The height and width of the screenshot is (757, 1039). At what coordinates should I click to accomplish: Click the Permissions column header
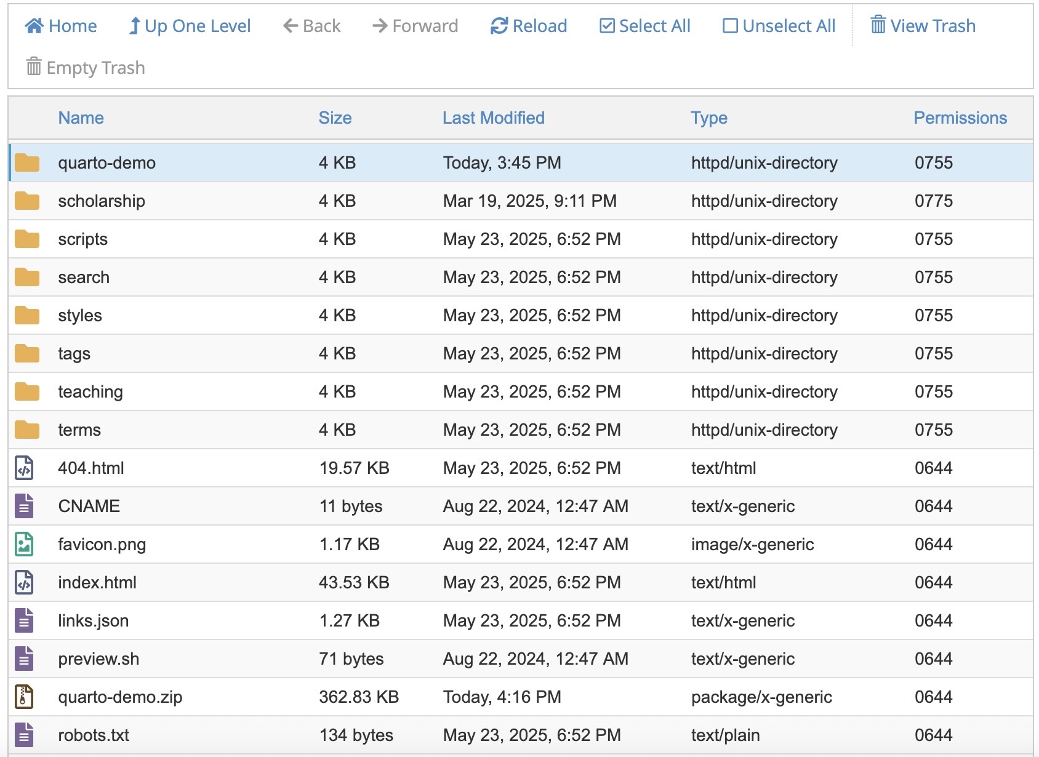click(x=960, y=118)
